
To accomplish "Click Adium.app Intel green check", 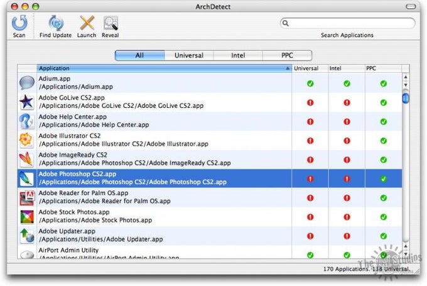I will (x=347, y=83).
